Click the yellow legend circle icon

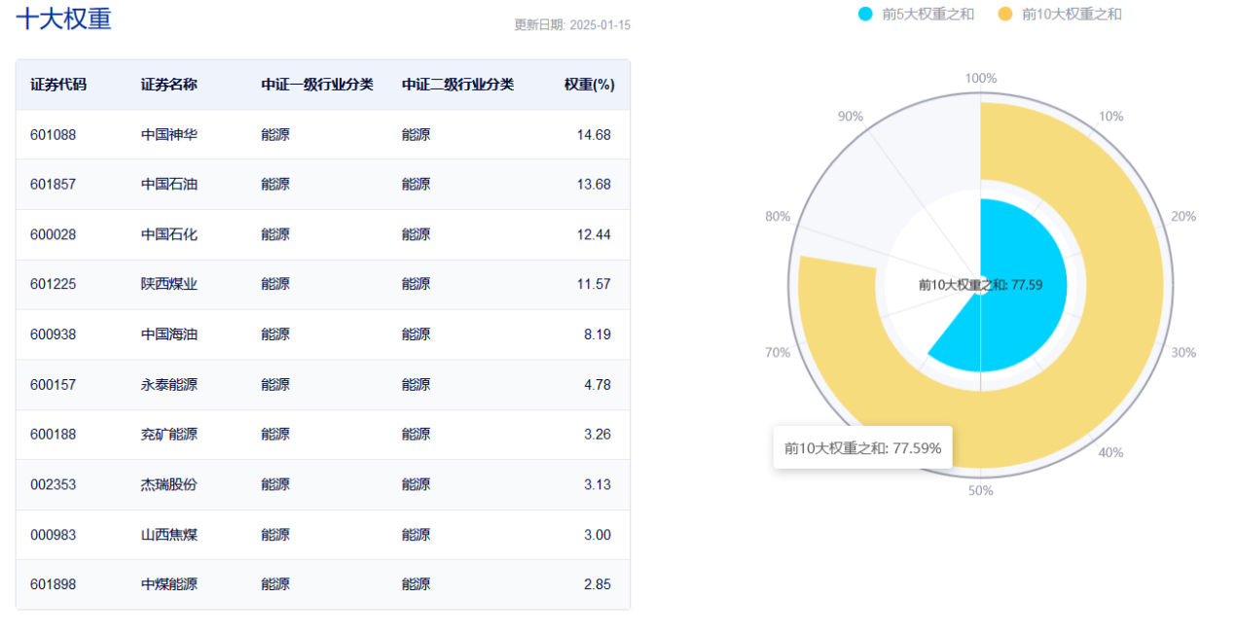pos(1005,15)
